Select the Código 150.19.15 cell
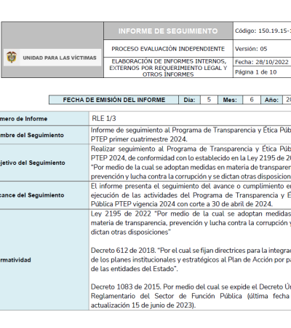Image resolution: width=291 pixels, height=328 pixels. (262, 31)
